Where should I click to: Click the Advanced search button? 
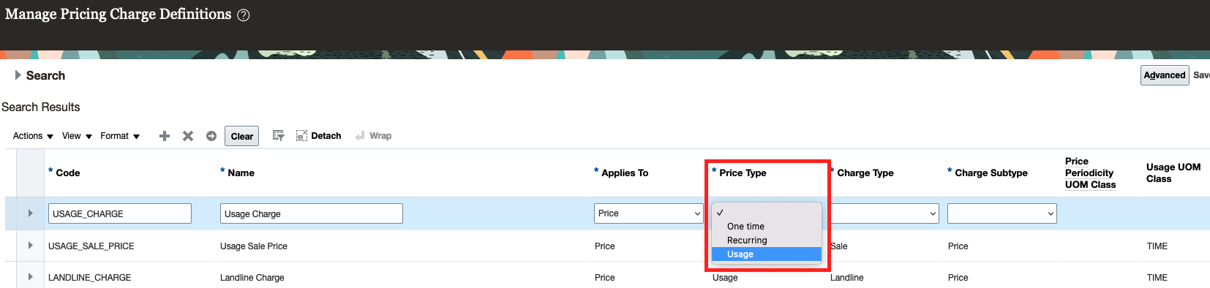coord(1165,75)
